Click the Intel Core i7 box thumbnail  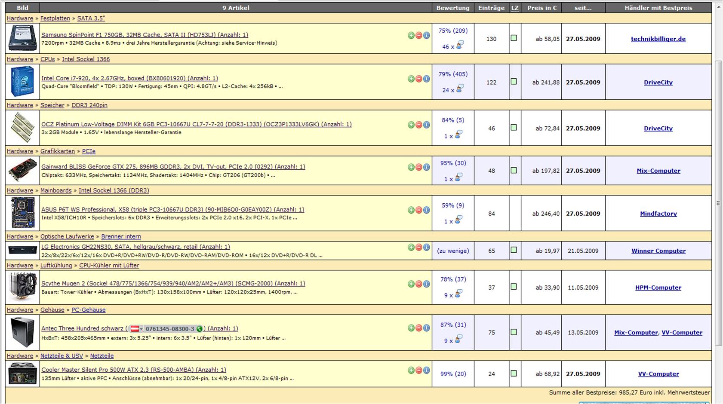[x=22, y=82]
